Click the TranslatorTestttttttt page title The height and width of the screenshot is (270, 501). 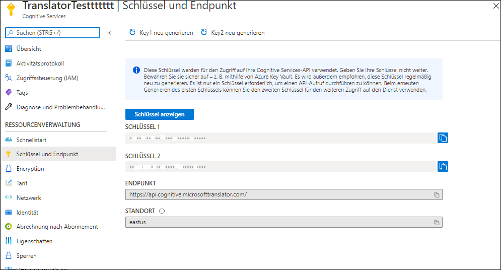click(x=68, y=6)
